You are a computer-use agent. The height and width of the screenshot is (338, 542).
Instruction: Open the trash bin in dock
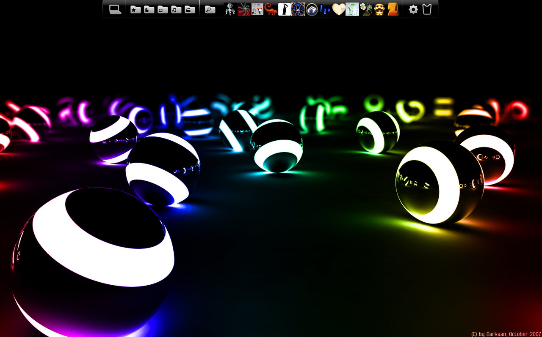(427, 9)
